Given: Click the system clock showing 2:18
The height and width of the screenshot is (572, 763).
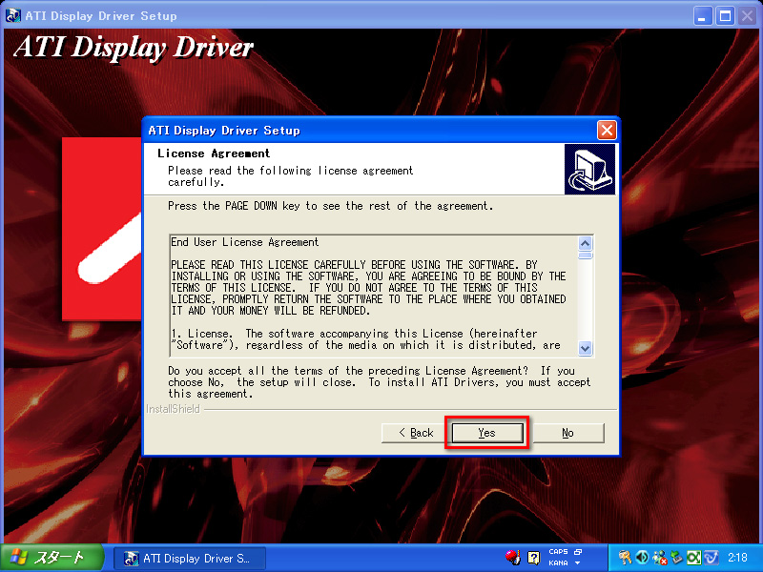Looking at the screenshot, I should pos(737,558).
